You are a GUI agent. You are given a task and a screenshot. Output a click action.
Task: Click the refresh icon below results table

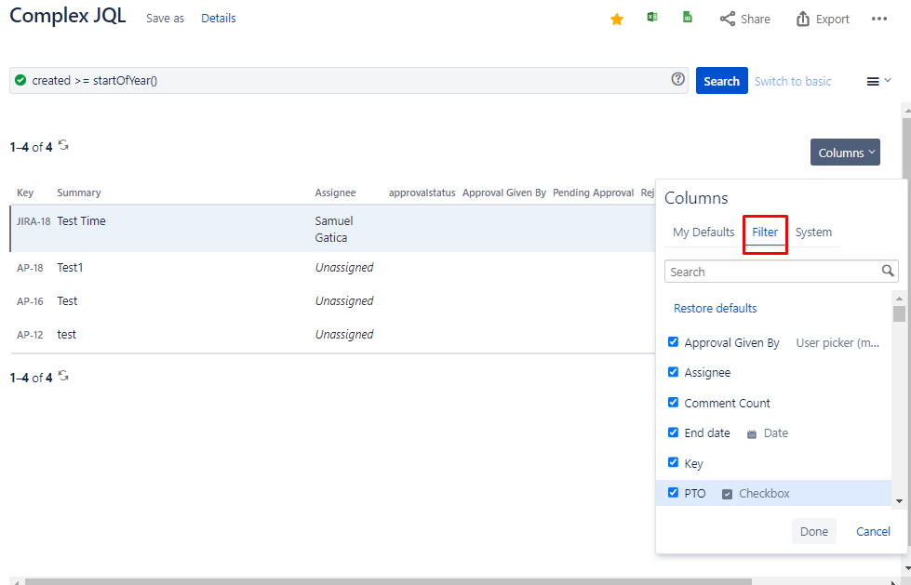click(x=63, y=376)
